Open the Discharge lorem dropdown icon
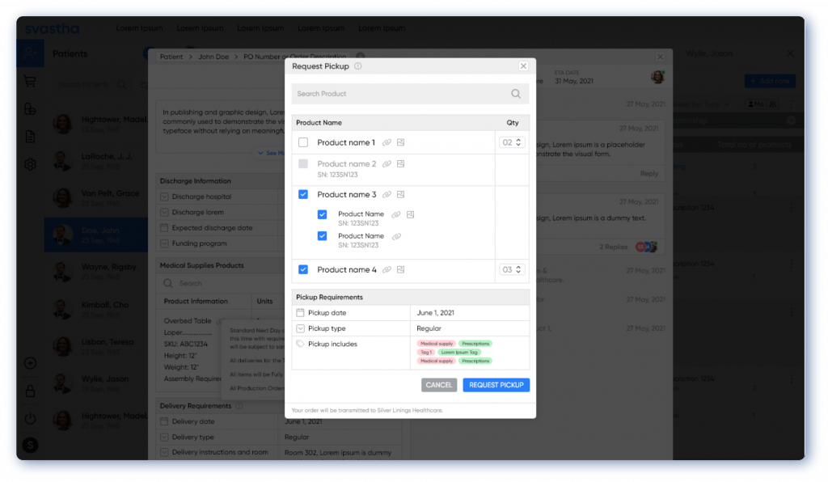This screenshot has height=482, width=828. (164, 212)
